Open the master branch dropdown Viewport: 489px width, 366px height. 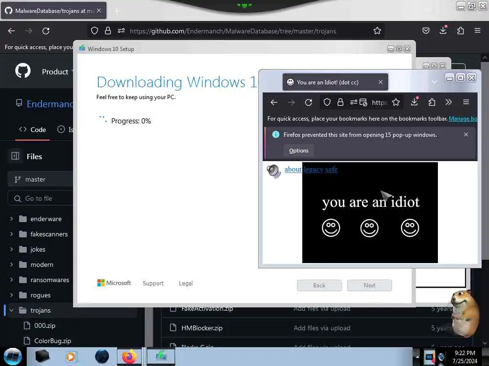[x=40, y=179]
